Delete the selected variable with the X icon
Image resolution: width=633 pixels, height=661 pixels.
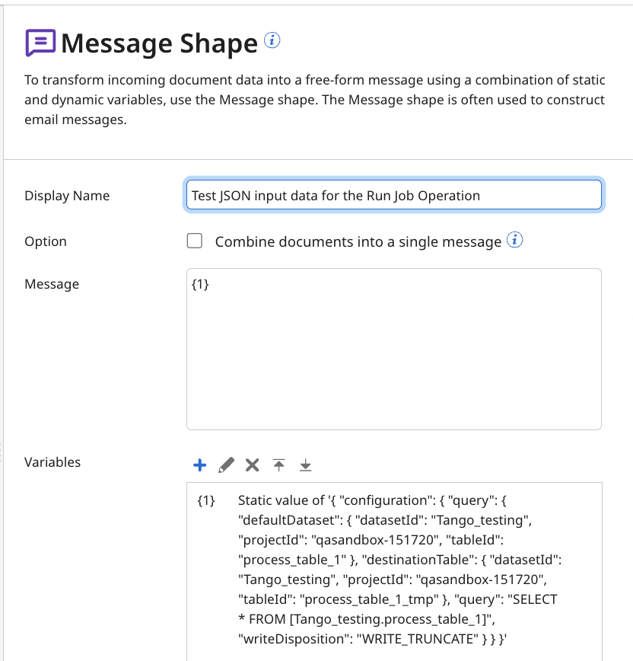tap(251, 465)
